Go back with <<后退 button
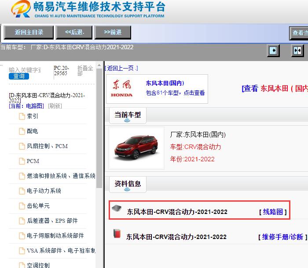The image size is (308, 268). [x=74, y=33]
